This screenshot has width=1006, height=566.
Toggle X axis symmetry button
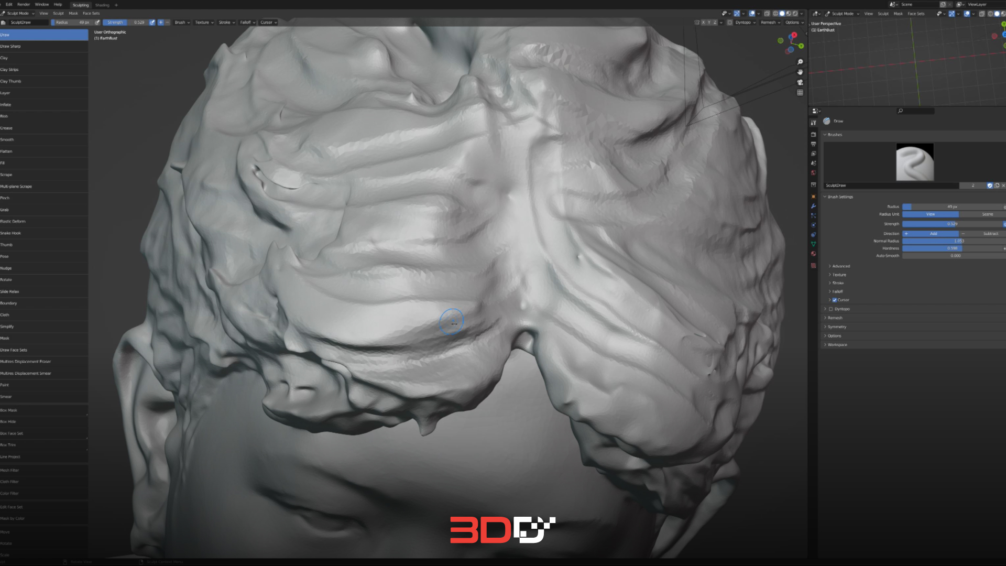coord(703,23)
